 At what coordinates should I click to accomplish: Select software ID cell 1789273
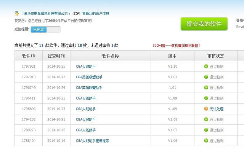pyautogui.click(x=29, y=130)
